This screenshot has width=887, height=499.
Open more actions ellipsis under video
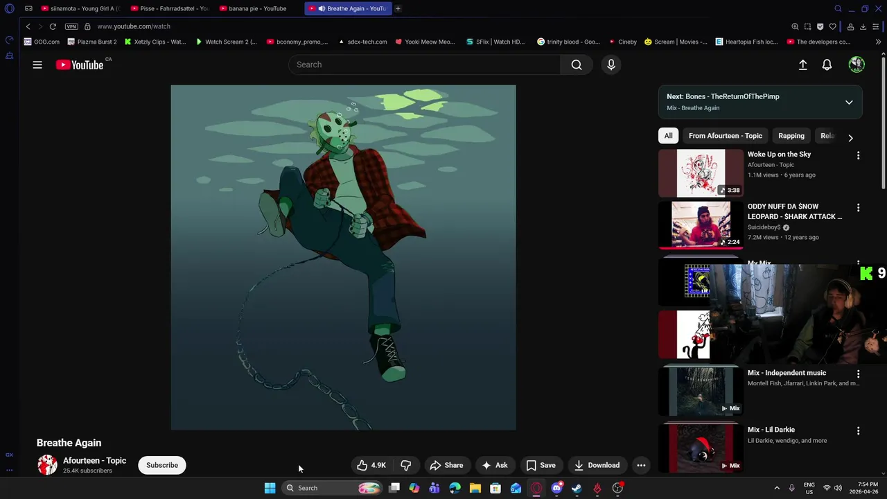(x=642, y=465)
